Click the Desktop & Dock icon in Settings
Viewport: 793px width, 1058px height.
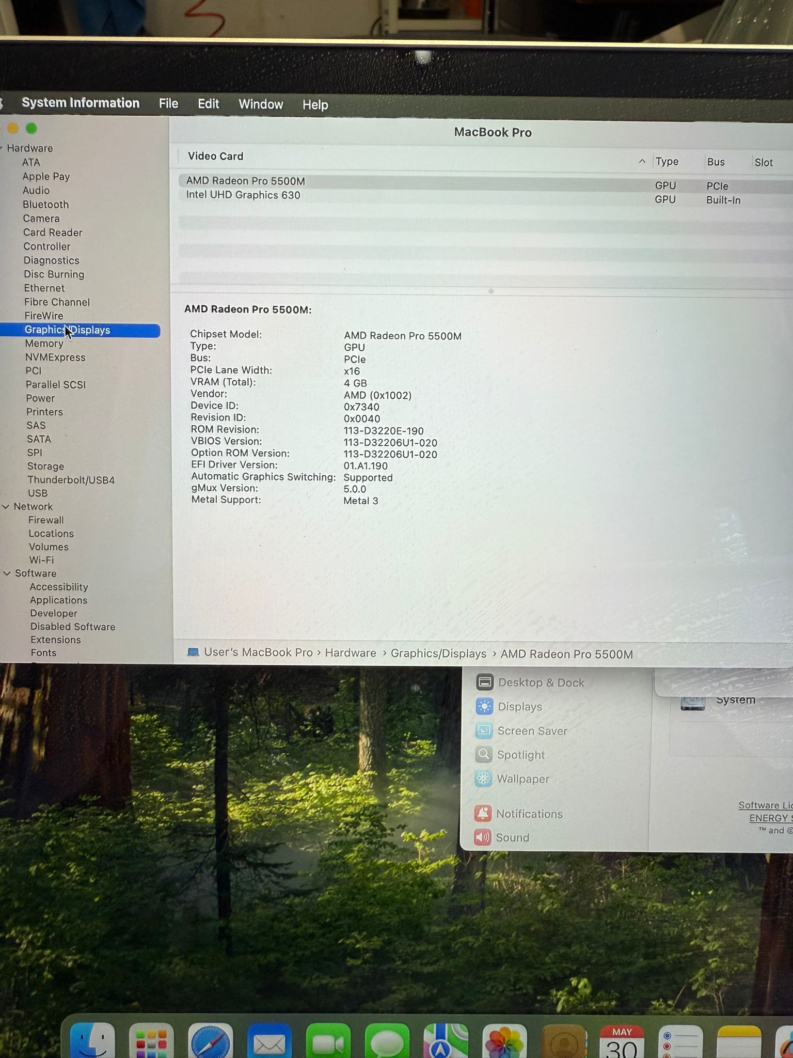[484, 682]
